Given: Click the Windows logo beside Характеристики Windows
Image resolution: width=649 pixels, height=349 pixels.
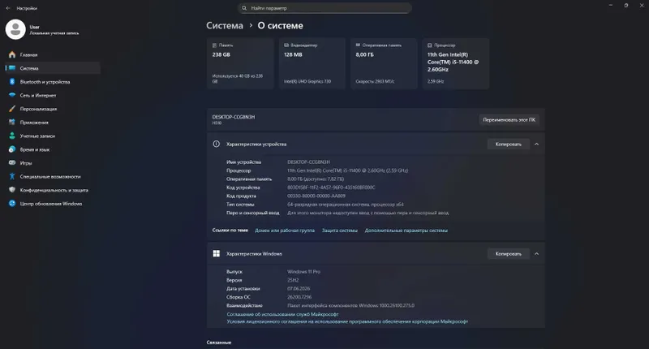Looking at the screenshot, I should (x=216, y=253).
